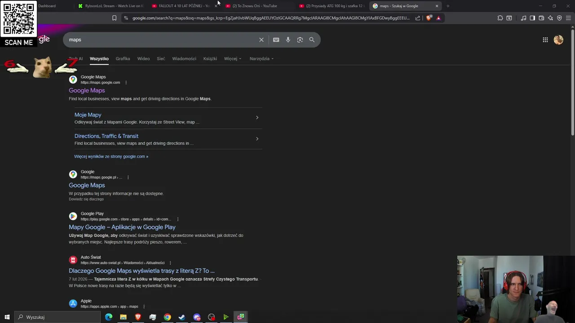Viewport: 575px width, 323px height.
Task: Expand the Narzędzia dropdown
Action: (x=261, y=59)
